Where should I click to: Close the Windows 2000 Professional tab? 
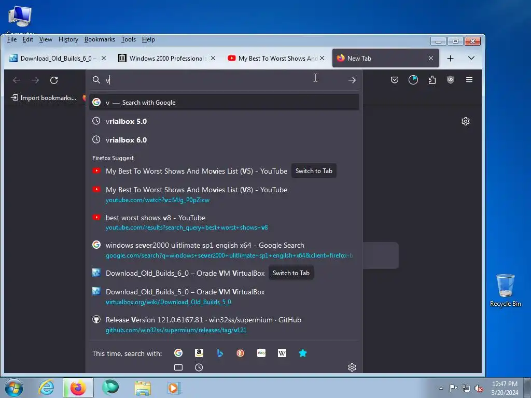click(x=213, y=58)
